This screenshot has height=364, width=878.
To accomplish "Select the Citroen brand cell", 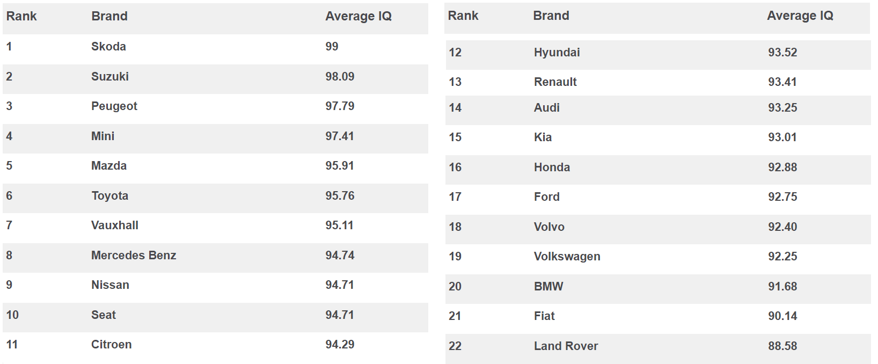I will [111, 345].
